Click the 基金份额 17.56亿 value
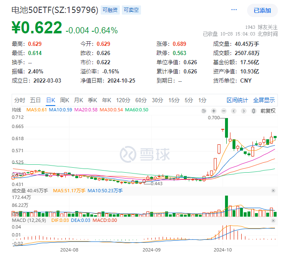 tap(250, 62)
